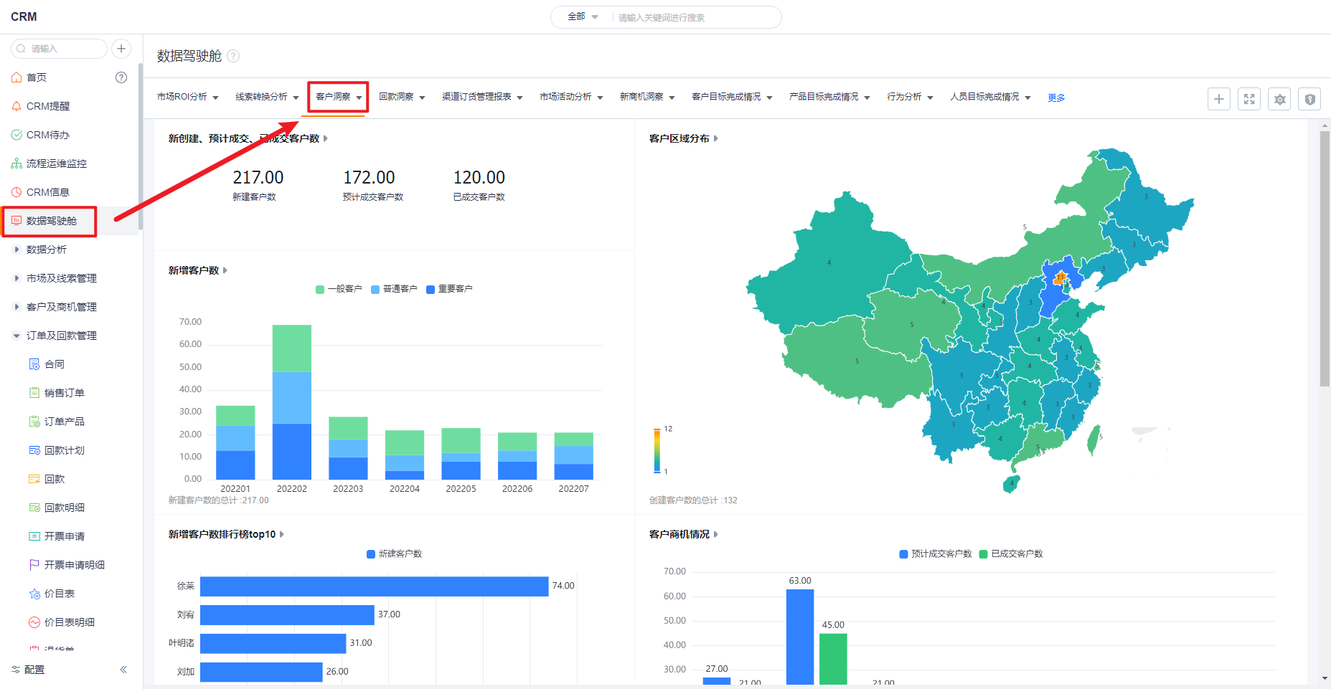Open 线索转换分析 dropdown arrow
Screen dimensions: 1331x689
pyautogui.click(x=296, y=98)
